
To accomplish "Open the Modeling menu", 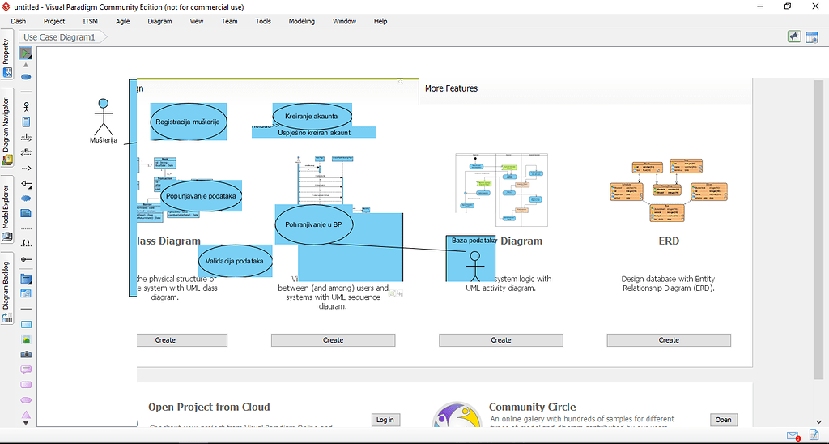I will (302, 21).
